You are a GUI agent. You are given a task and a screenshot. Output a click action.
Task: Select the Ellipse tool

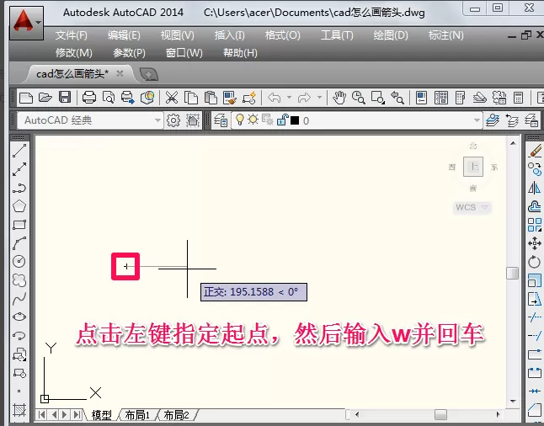coord(19,317)
